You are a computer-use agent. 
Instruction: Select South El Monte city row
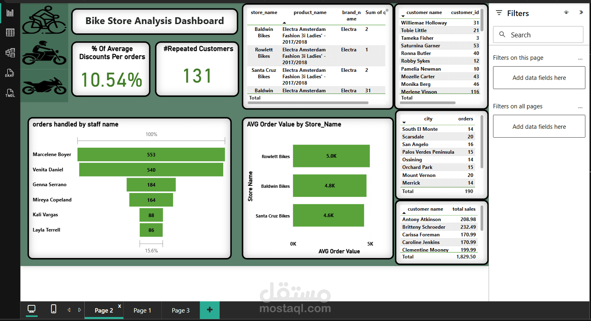click(438, 129)
